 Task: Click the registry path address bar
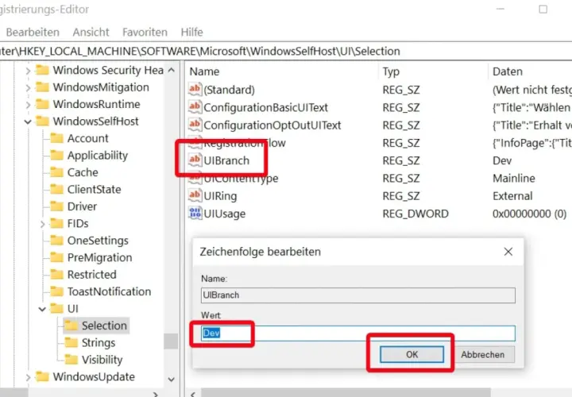pyautogui.click(x=286, y=51)
